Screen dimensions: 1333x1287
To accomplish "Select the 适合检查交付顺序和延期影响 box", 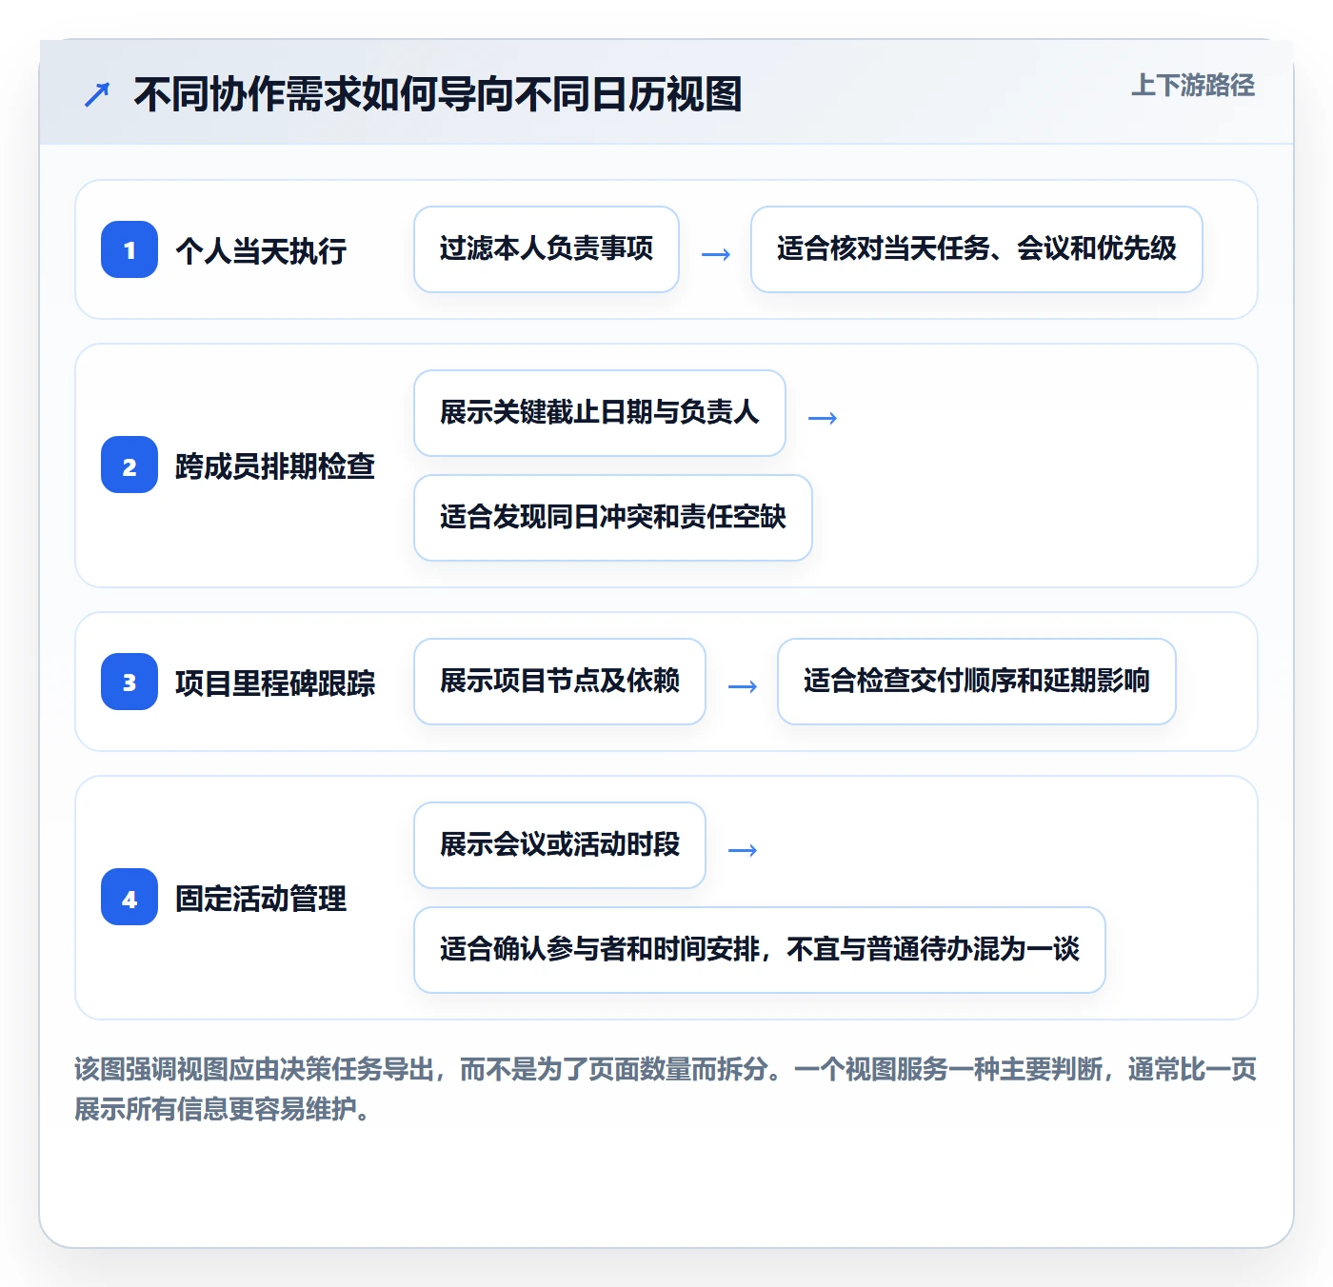I will tap(977, 682).
